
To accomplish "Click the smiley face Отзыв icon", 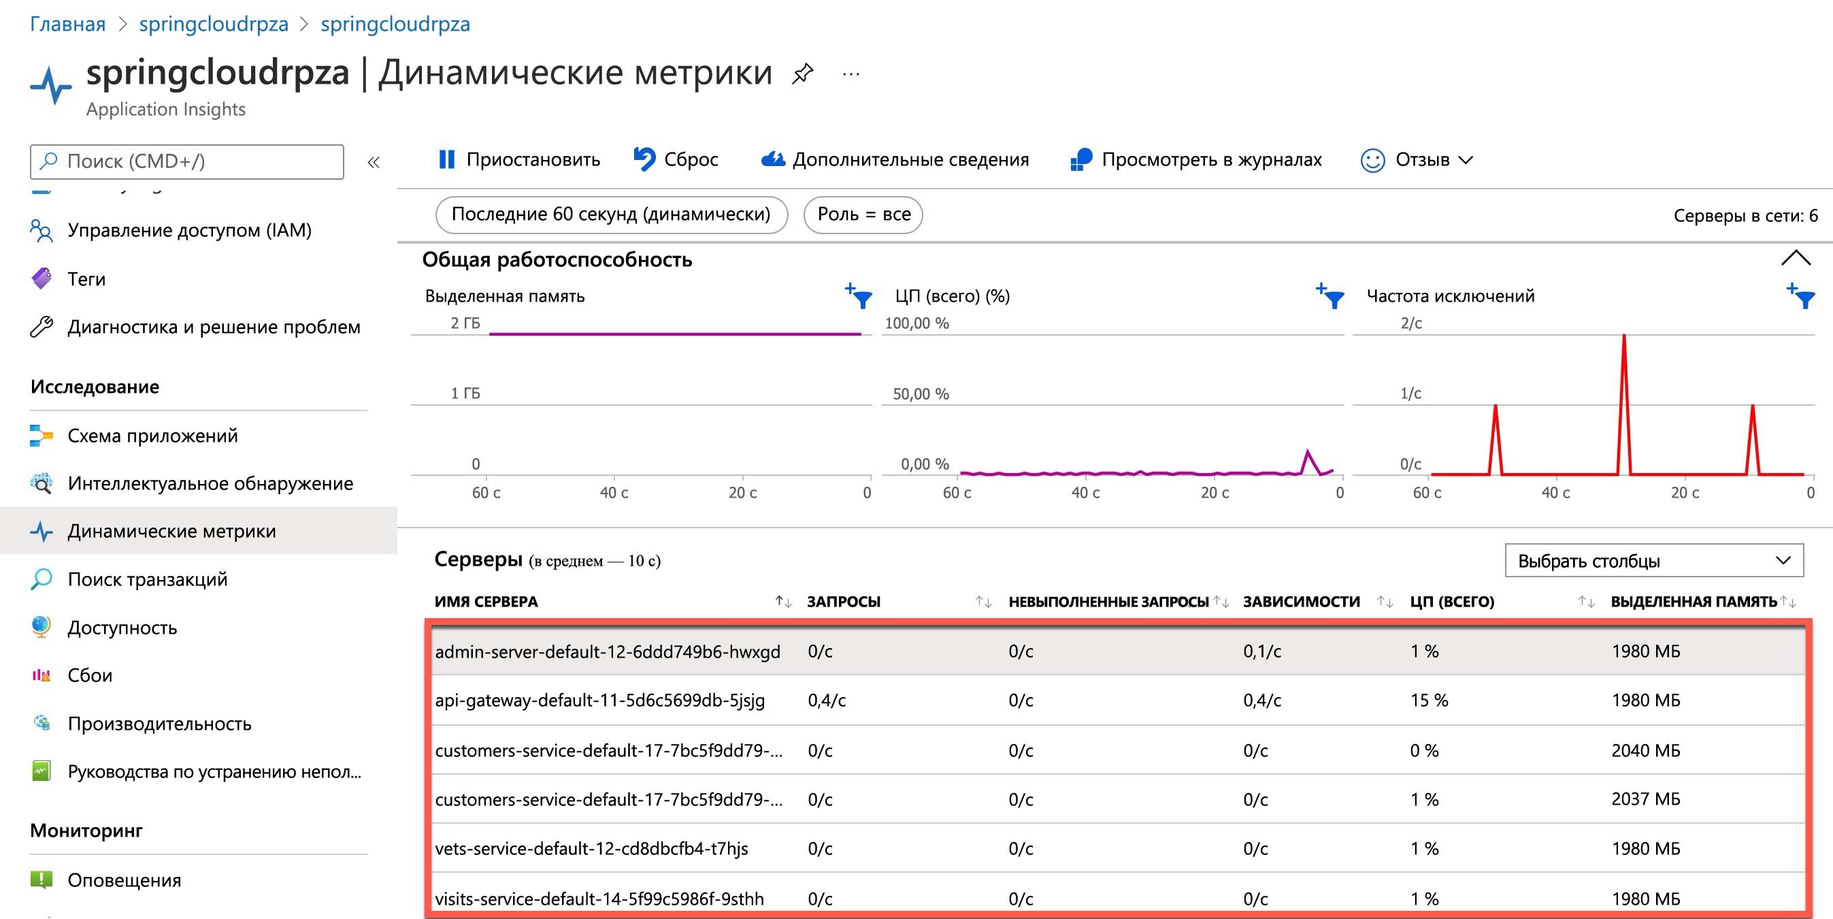I will coord(1372,159).
